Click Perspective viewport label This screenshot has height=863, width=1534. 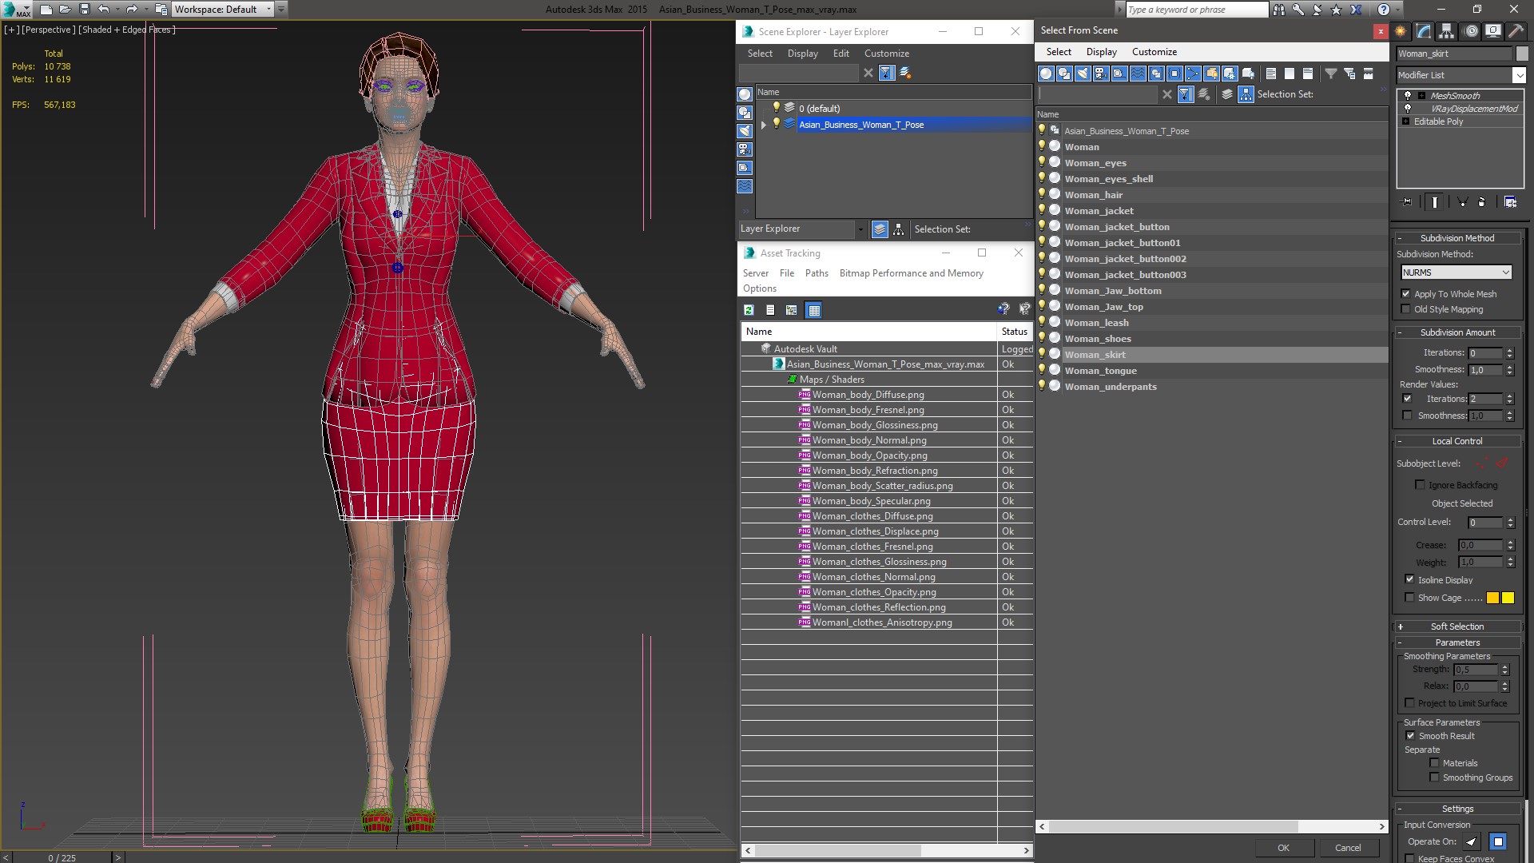[49, 30]
